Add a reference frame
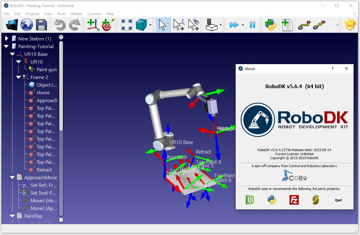Screen dimensions: 360x235 point(93,25)
